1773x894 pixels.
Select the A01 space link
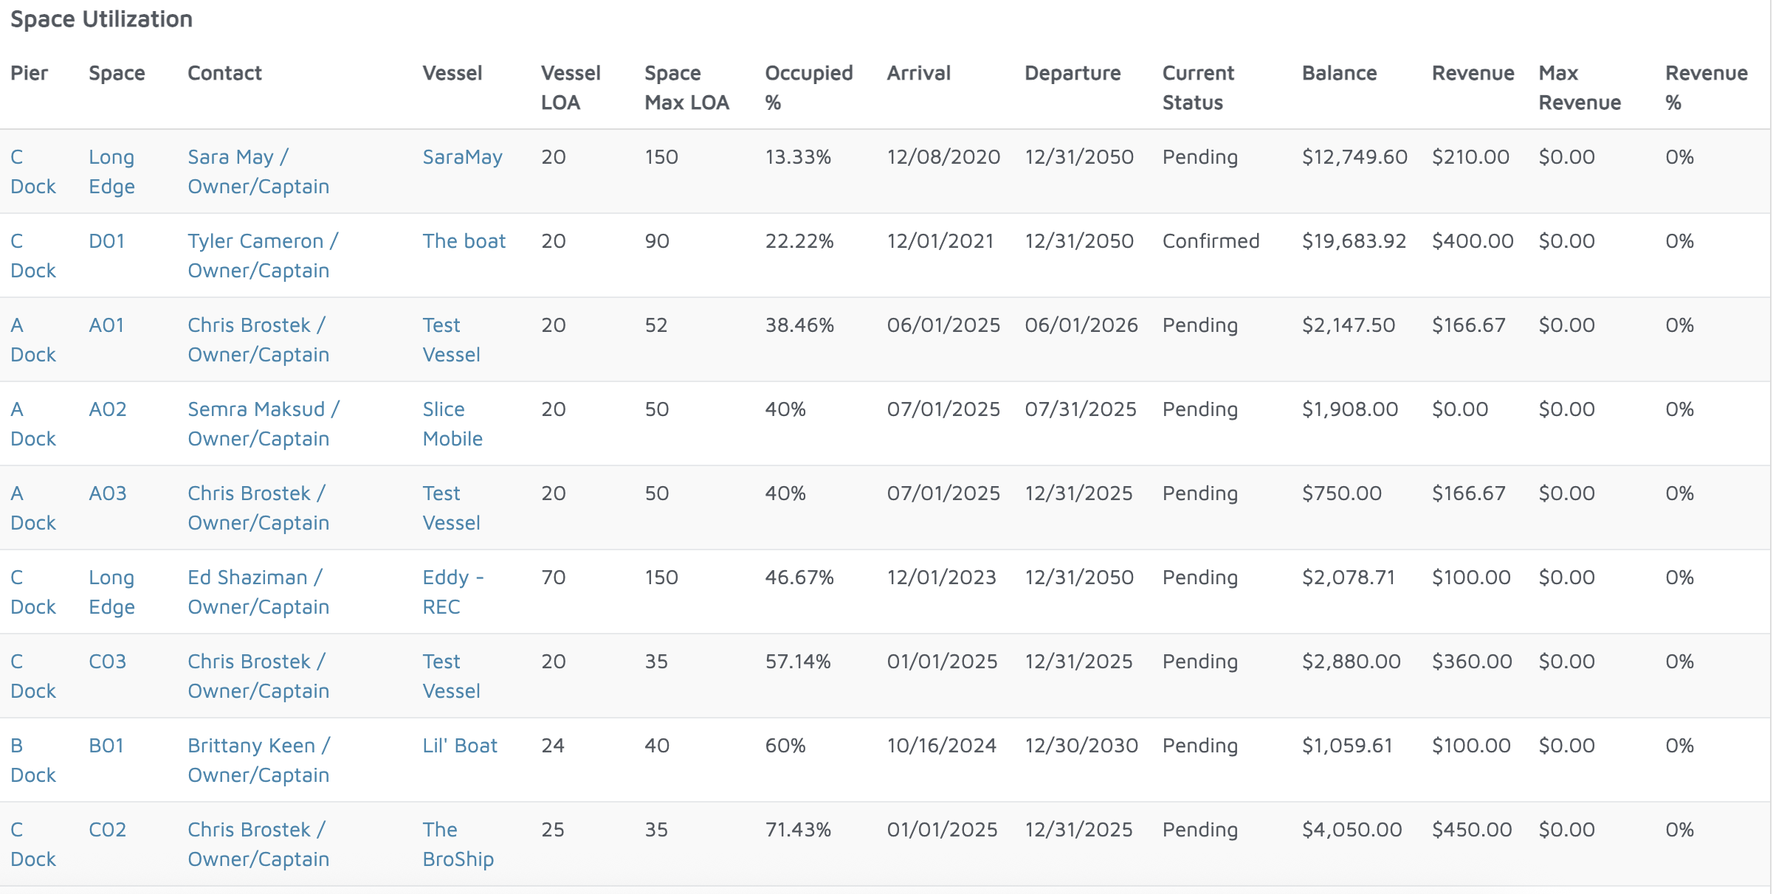[x=106, y=325]
